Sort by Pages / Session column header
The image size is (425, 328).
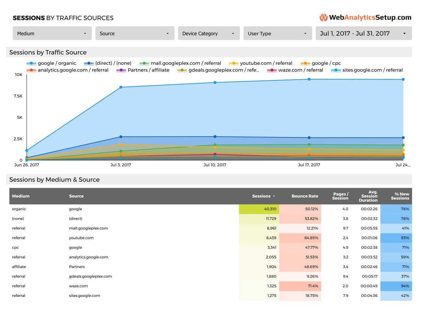[x=341, y=196]
